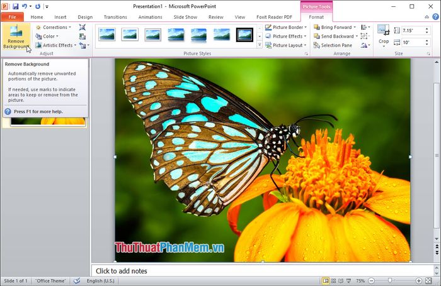Viewport: 441px width, 286px height.
Task: Apply the fifth reflected picture style
Action: point(198,35)
